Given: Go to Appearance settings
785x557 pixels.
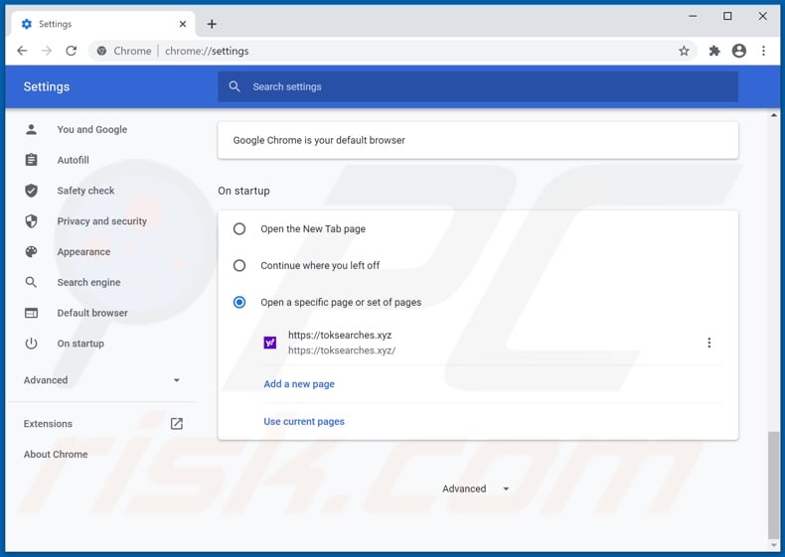Looking at the screenshot, I should pos(83,252).
